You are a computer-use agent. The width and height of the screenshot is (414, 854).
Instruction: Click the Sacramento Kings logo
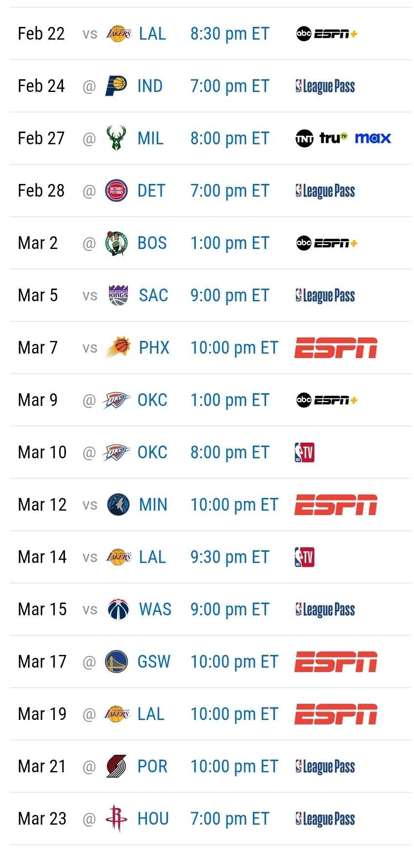pos(118,295)
